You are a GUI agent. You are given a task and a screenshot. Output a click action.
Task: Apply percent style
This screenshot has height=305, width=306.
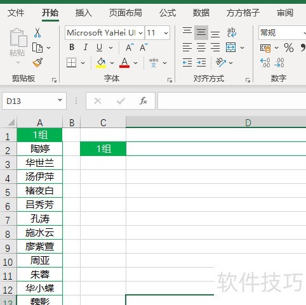point(289,48)
